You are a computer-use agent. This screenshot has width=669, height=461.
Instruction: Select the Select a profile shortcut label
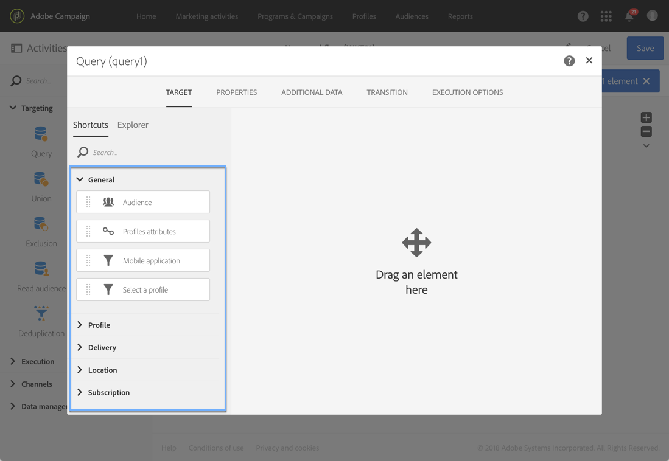[x=145, y=289]
